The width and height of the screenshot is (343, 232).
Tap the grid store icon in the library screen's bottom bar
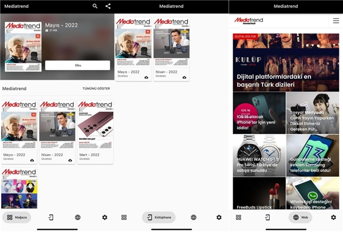click(124, 217)
